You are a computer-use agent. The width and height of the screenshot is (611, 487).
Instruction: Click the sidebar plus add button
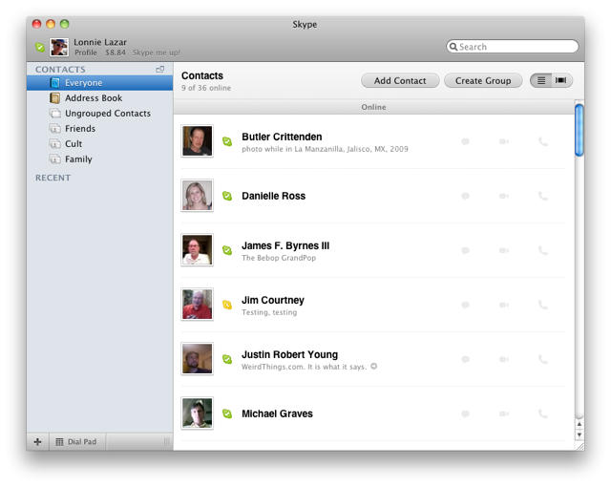coord(38,442)
